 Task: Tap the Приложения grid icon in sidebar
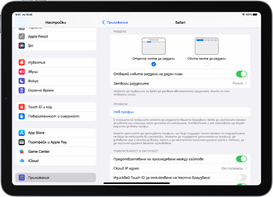point(22,177)
